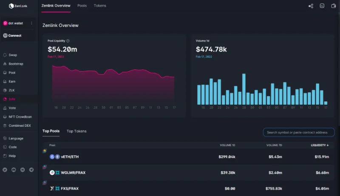340x196 pixels.
Task: Click the $2.40m volume 7D cell
Action: point(275,173)
